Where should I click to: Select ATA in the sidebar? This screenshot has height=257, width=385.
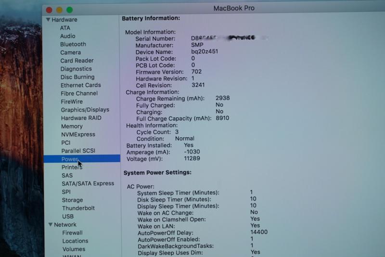click(65, 28)
